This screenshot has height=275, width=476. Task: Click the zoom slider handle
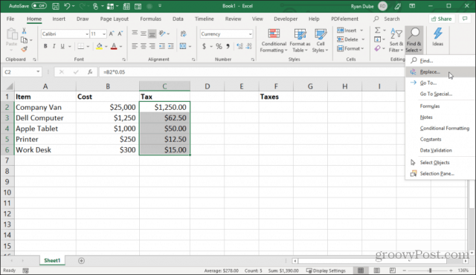click(430, 270)
